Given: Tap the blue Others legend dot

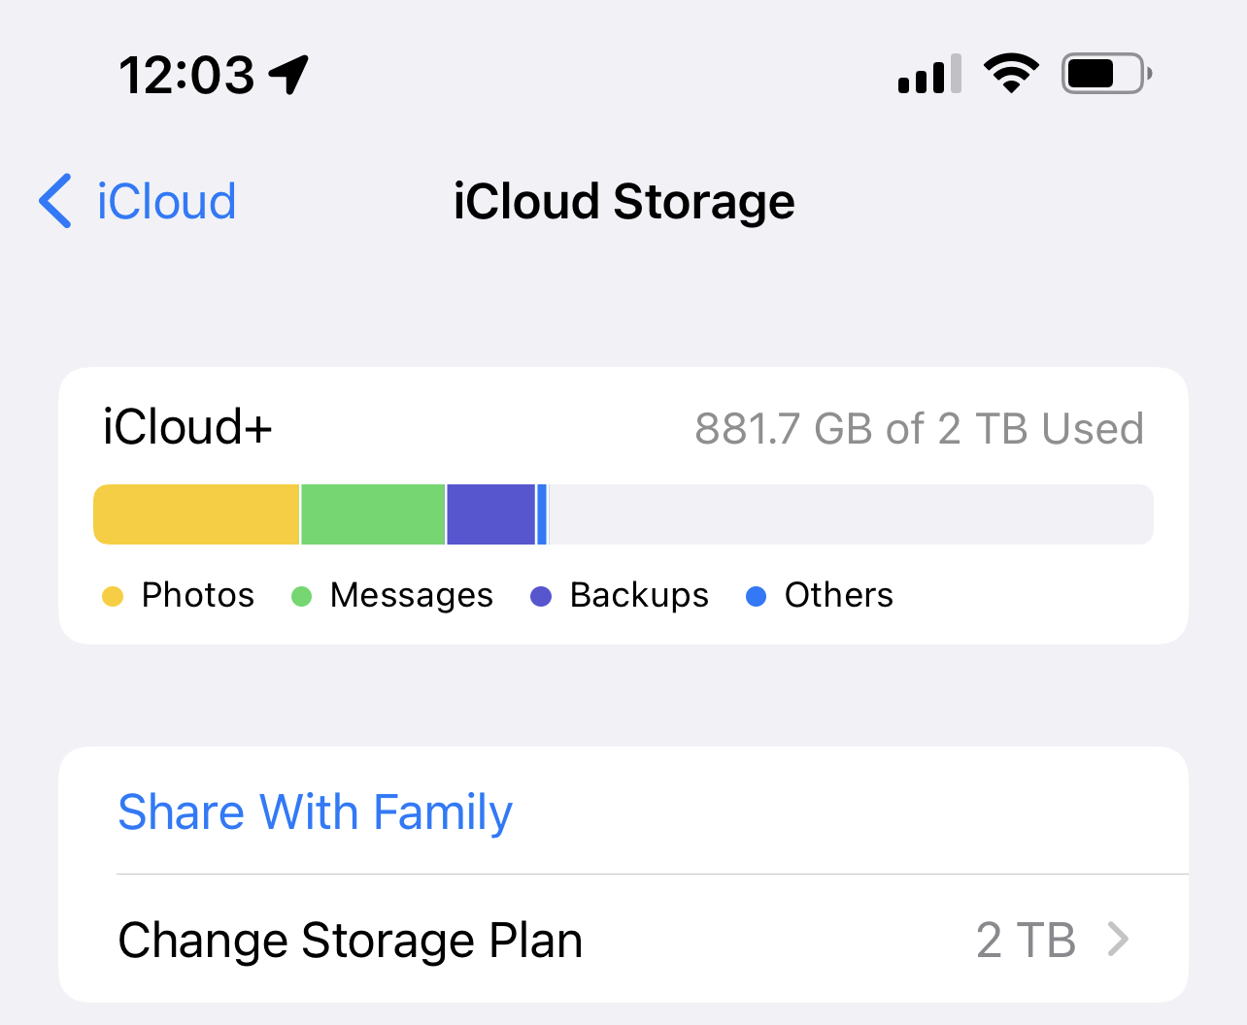Looking at the screenshot, I should [x=756, y=596].
